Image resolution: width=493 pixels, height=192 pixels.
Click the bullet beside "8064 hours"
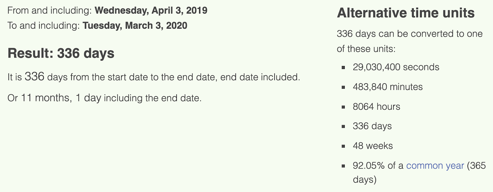[343, 107]
